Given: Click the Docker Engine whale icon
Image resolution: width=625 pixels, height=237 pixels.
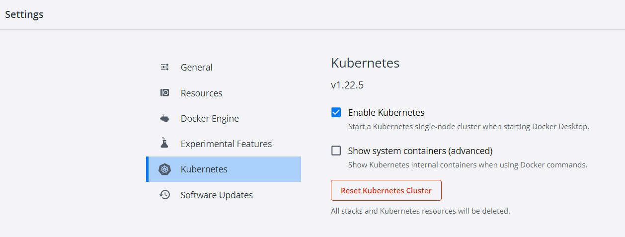Looking at the screenshot, I should tap(164, 118).
